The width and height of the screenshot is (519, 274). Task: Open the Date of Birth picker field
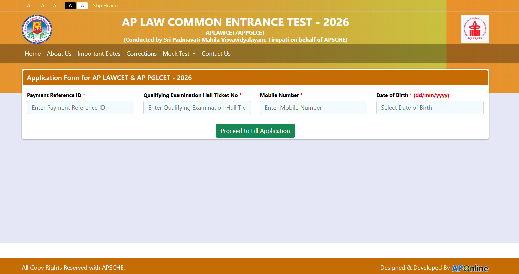(x=430, y=108)
